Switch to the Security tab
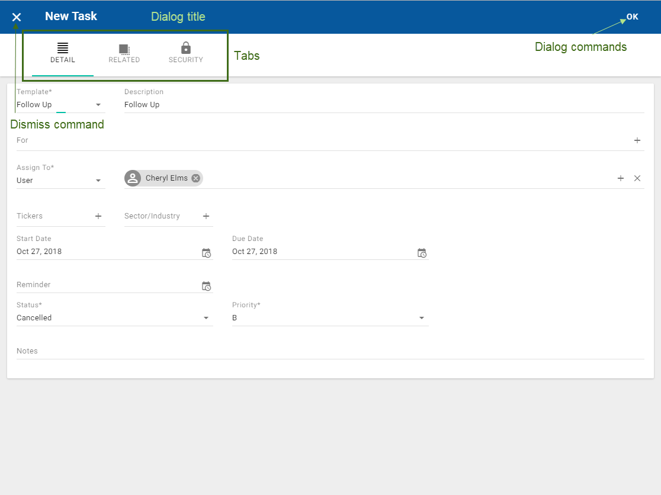 186,53
